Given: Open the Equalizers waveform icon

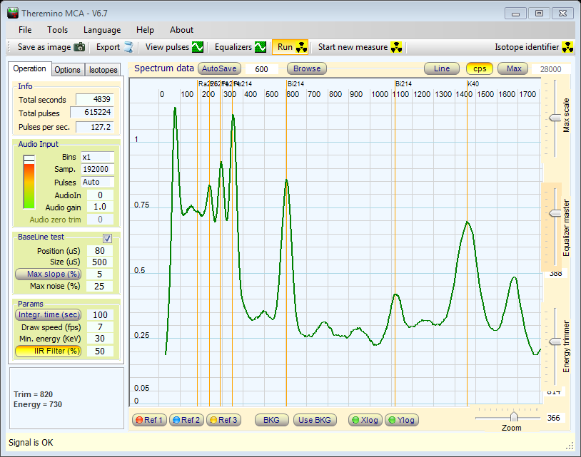Looking at the screenshot, I should tap(261, 48).
